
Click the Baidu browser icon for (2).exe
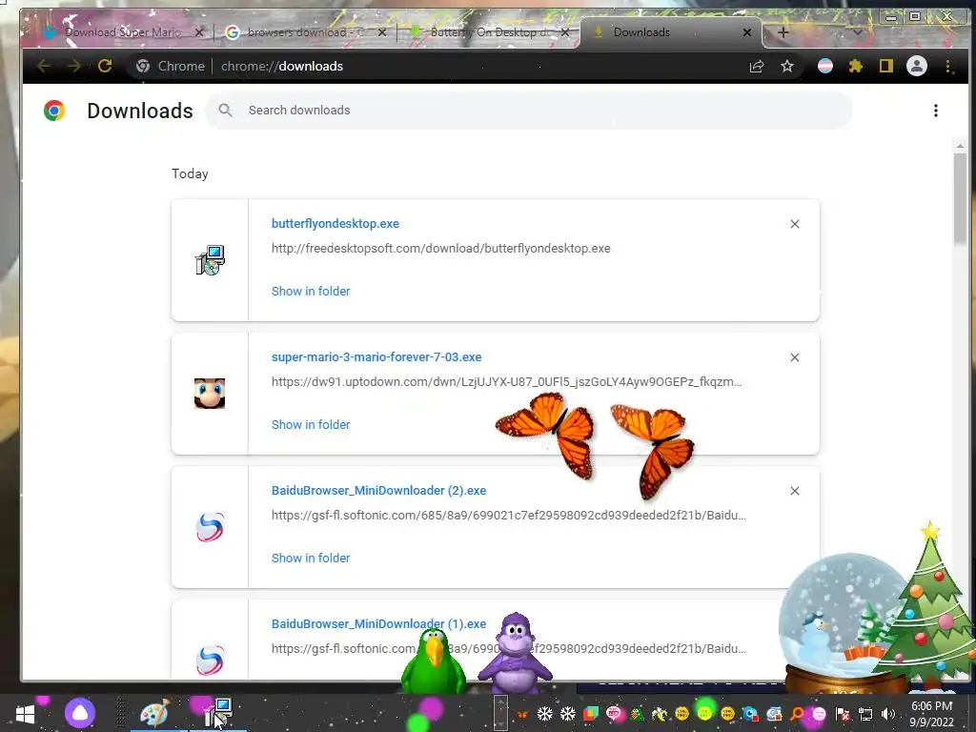click(x=210, y=527)
